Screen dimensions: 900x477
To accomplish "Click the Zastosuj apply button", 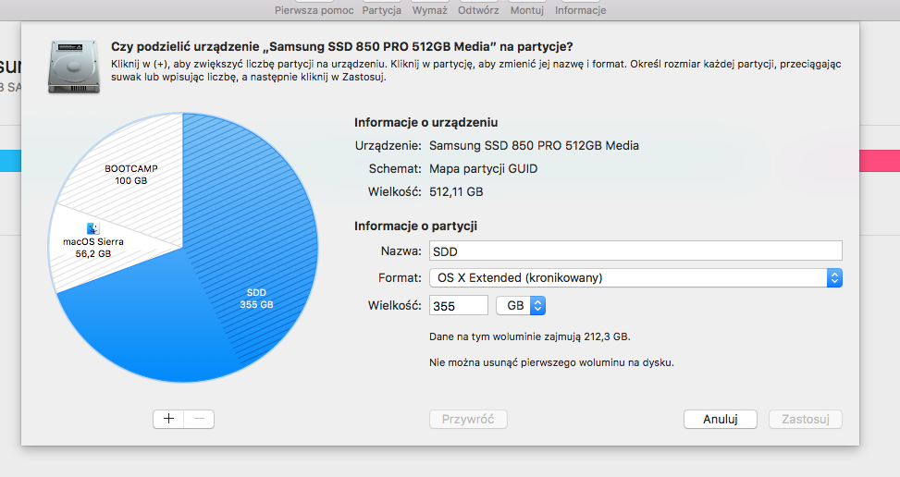I will point(806,419).
